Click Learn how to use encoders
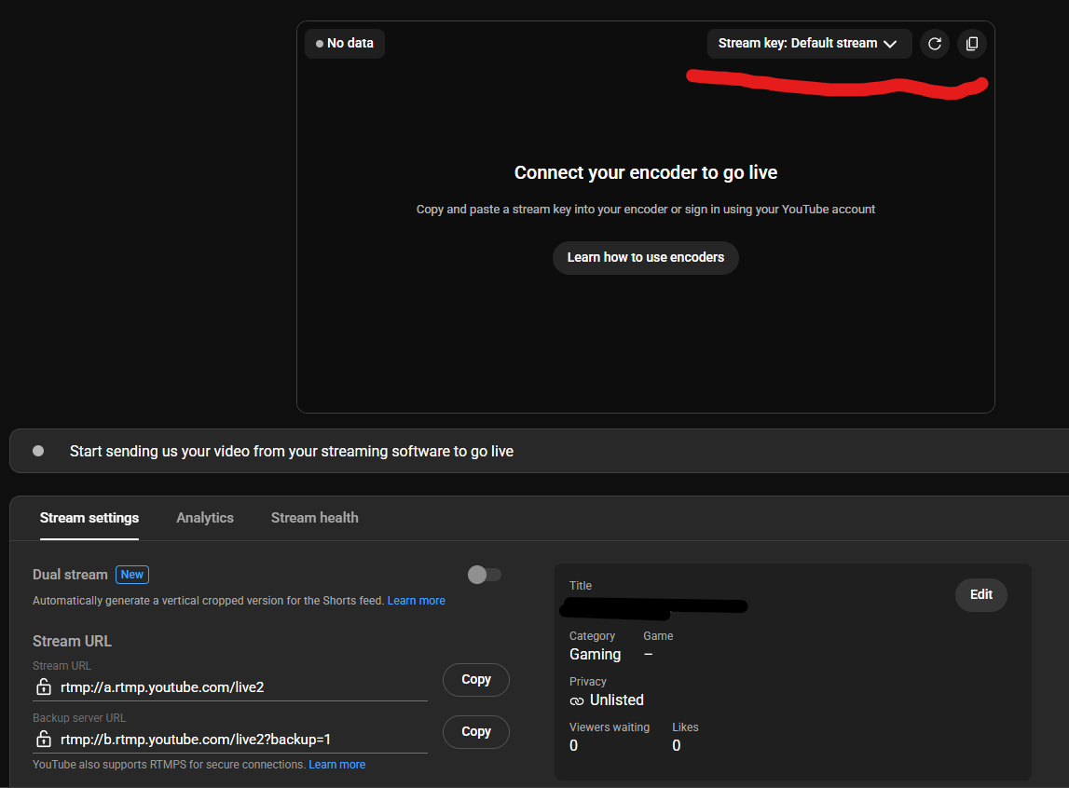1069x788 pixels. 645,257
